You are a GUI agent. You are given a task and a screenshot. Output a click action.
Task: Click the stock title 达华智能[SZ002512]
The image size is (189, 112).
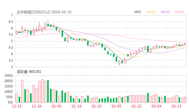(34, 12)
